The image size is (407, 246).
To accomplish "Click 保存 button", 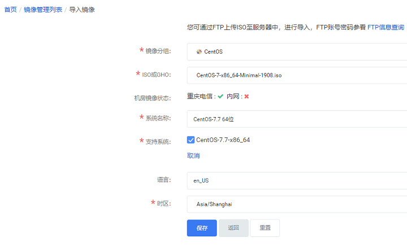I will (x=202, y=228).
